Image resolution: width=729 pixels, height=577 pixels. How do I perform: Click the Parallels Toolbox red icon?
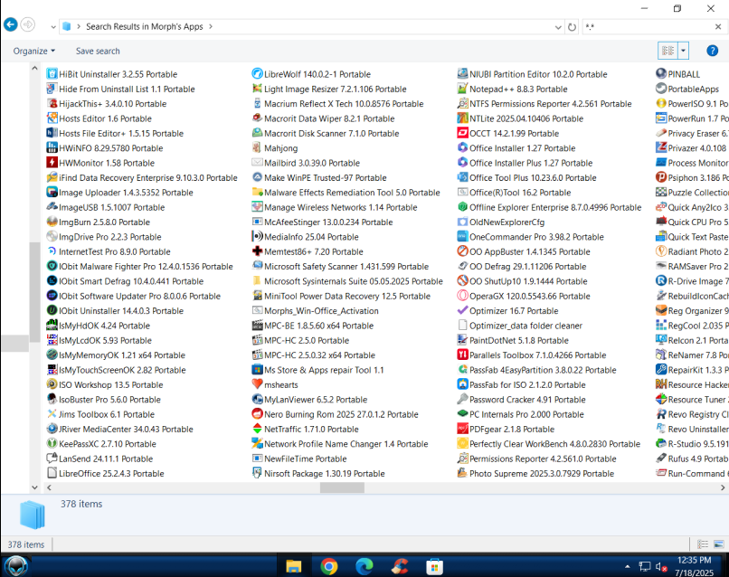(x=462, y=355)
